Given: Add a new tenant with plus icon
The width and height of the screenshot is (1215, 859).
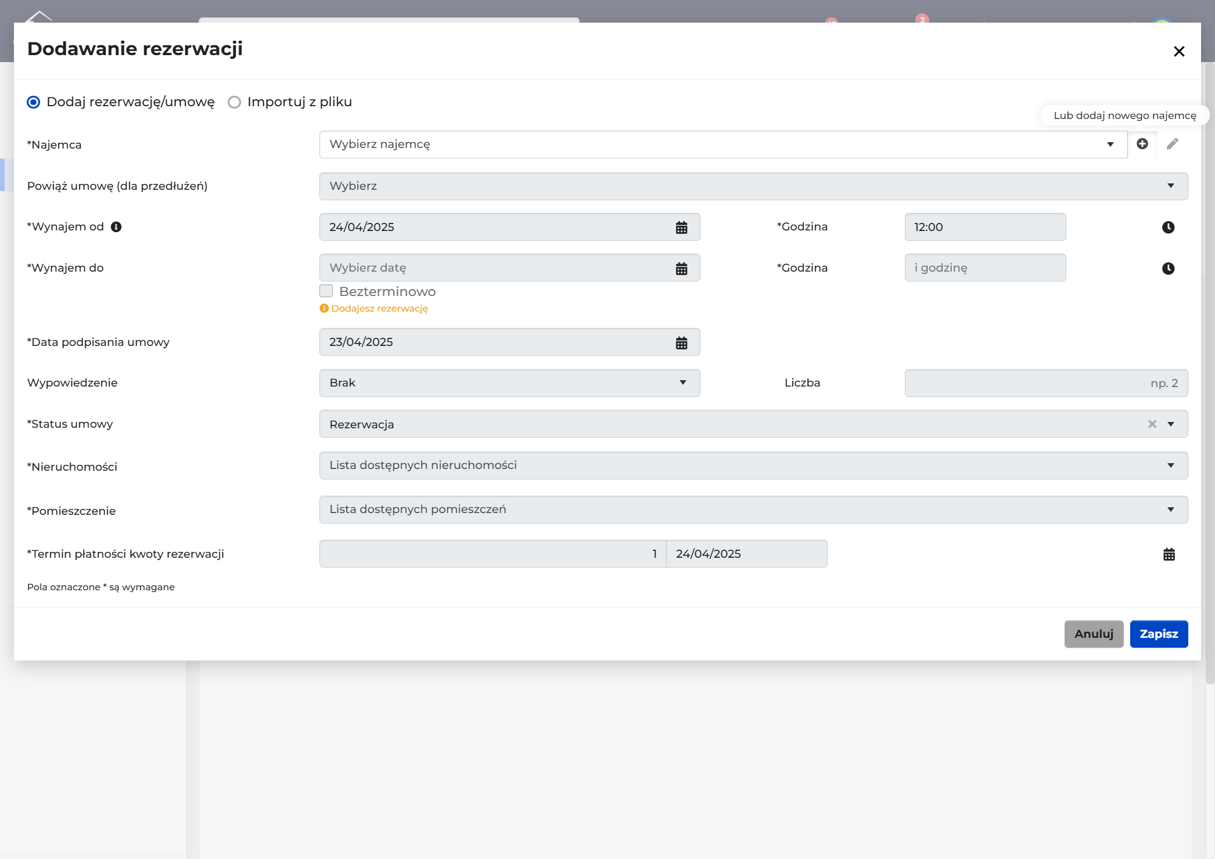Looking at the screenshot, I should [1142, 144].
